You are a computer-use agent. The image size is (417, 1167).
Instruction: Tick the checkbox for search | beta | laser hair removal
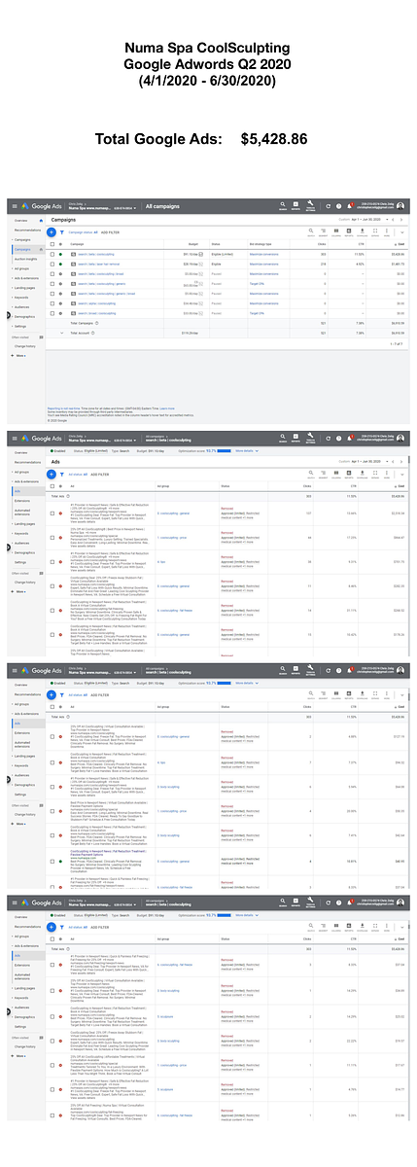pos(50,265)
